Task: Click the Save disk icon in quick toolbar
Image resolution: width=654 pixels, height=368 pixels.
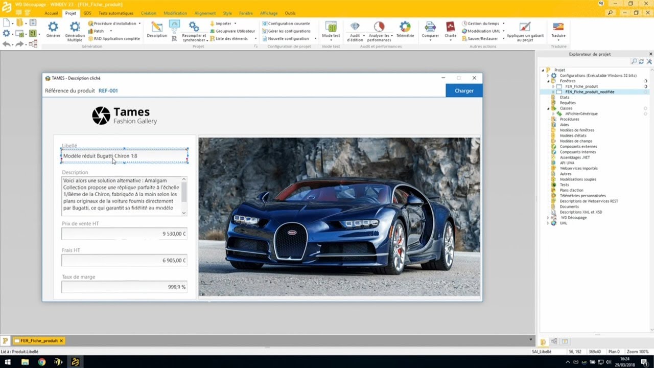Action: tap(33, 22)
